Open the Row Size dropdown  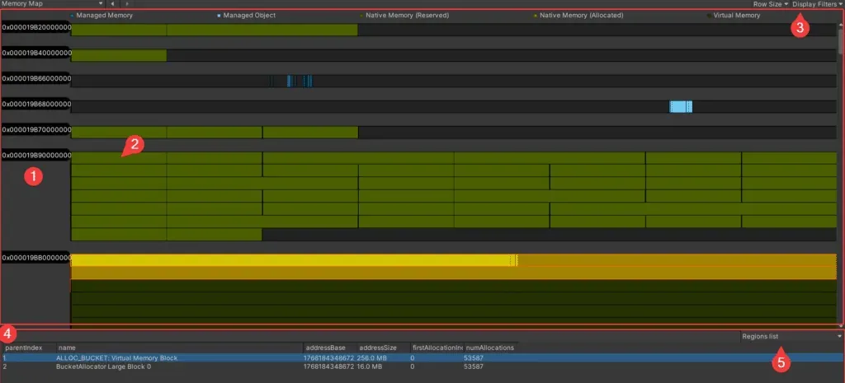pos(771,4)
